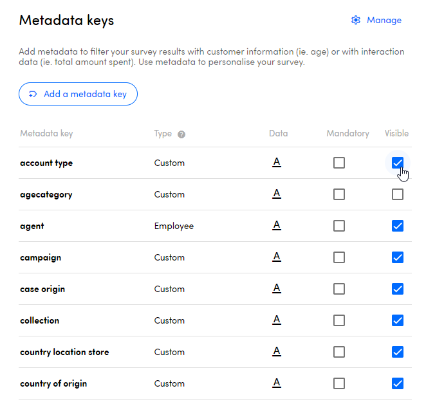The height and width of the screenshot is (404, 426).
Task: Click the data type icon for collection
Action: pos(277,320)
